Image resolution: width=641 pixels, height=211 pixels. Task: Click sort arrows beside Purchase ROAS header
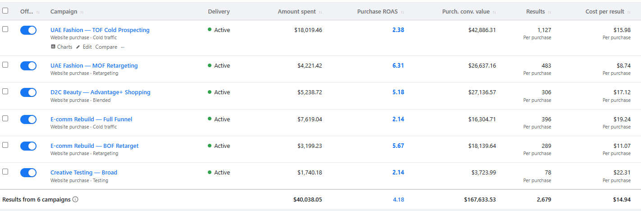[x=402, y=12]
